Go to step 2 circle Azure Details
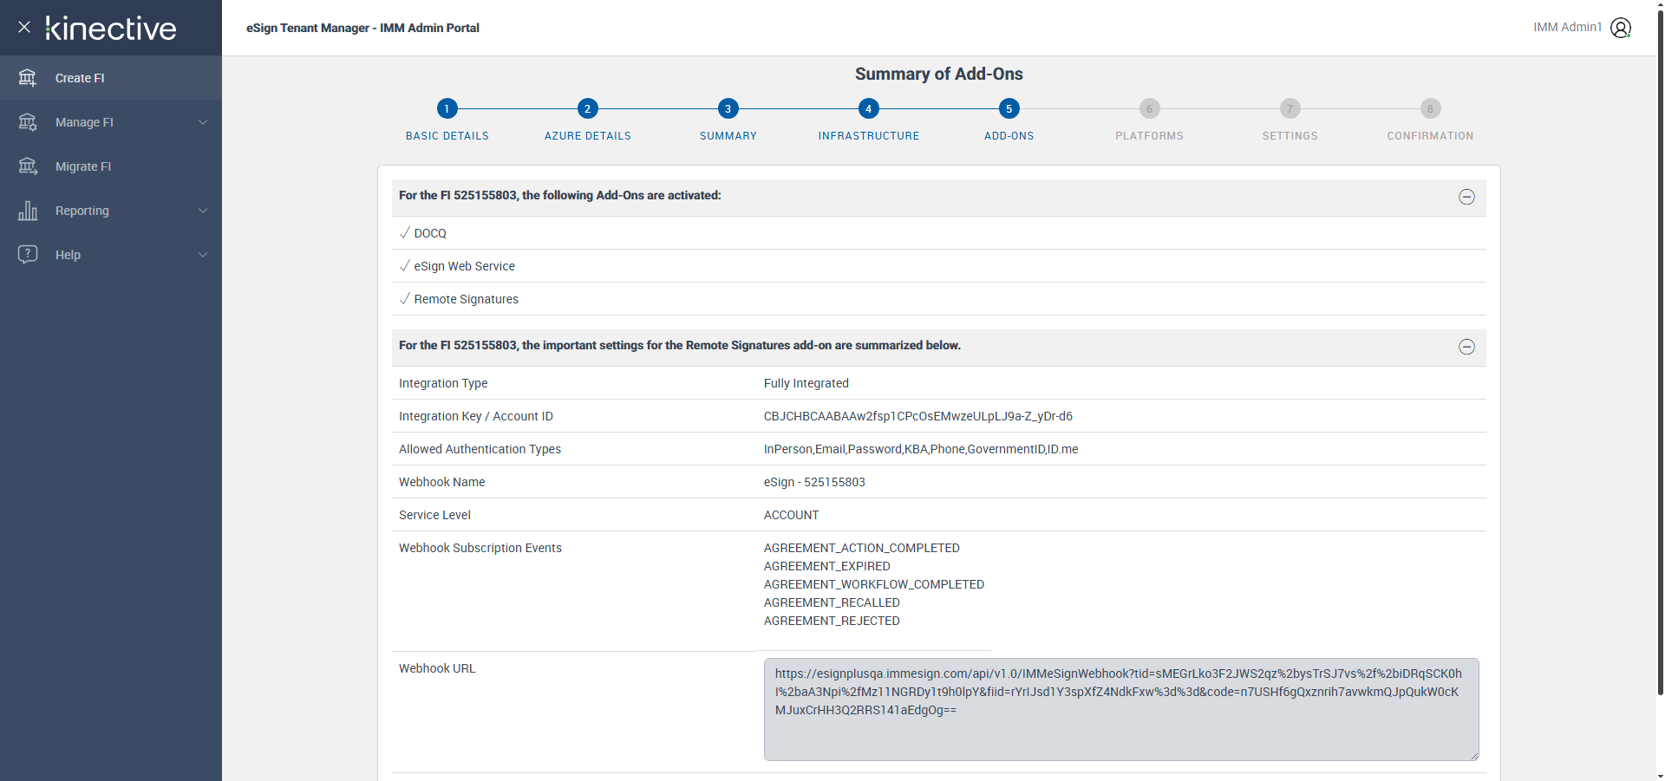The height and width of the screenshot is (781, 1665). (587, 108)
